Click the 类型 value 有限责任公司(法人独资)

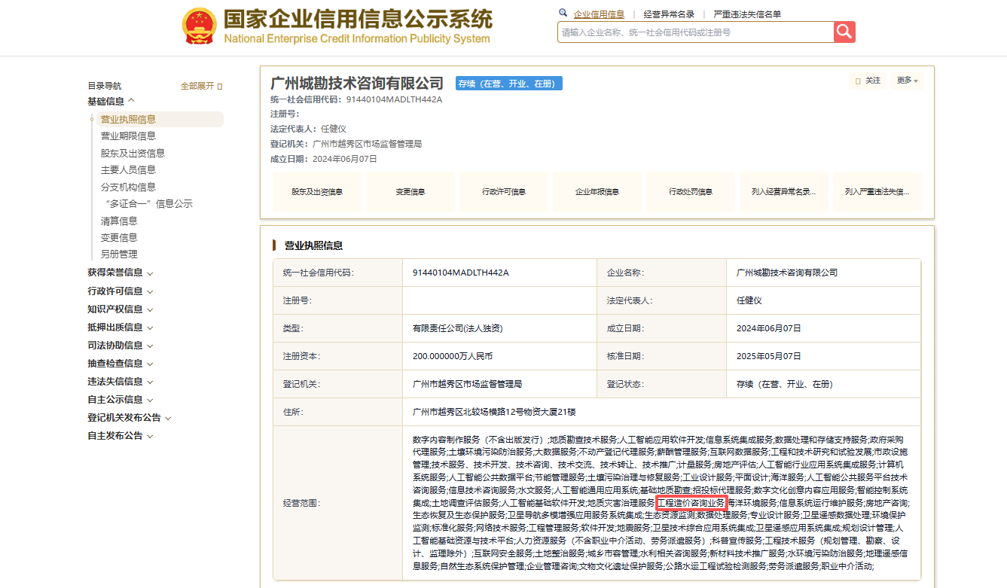point(457,328)
